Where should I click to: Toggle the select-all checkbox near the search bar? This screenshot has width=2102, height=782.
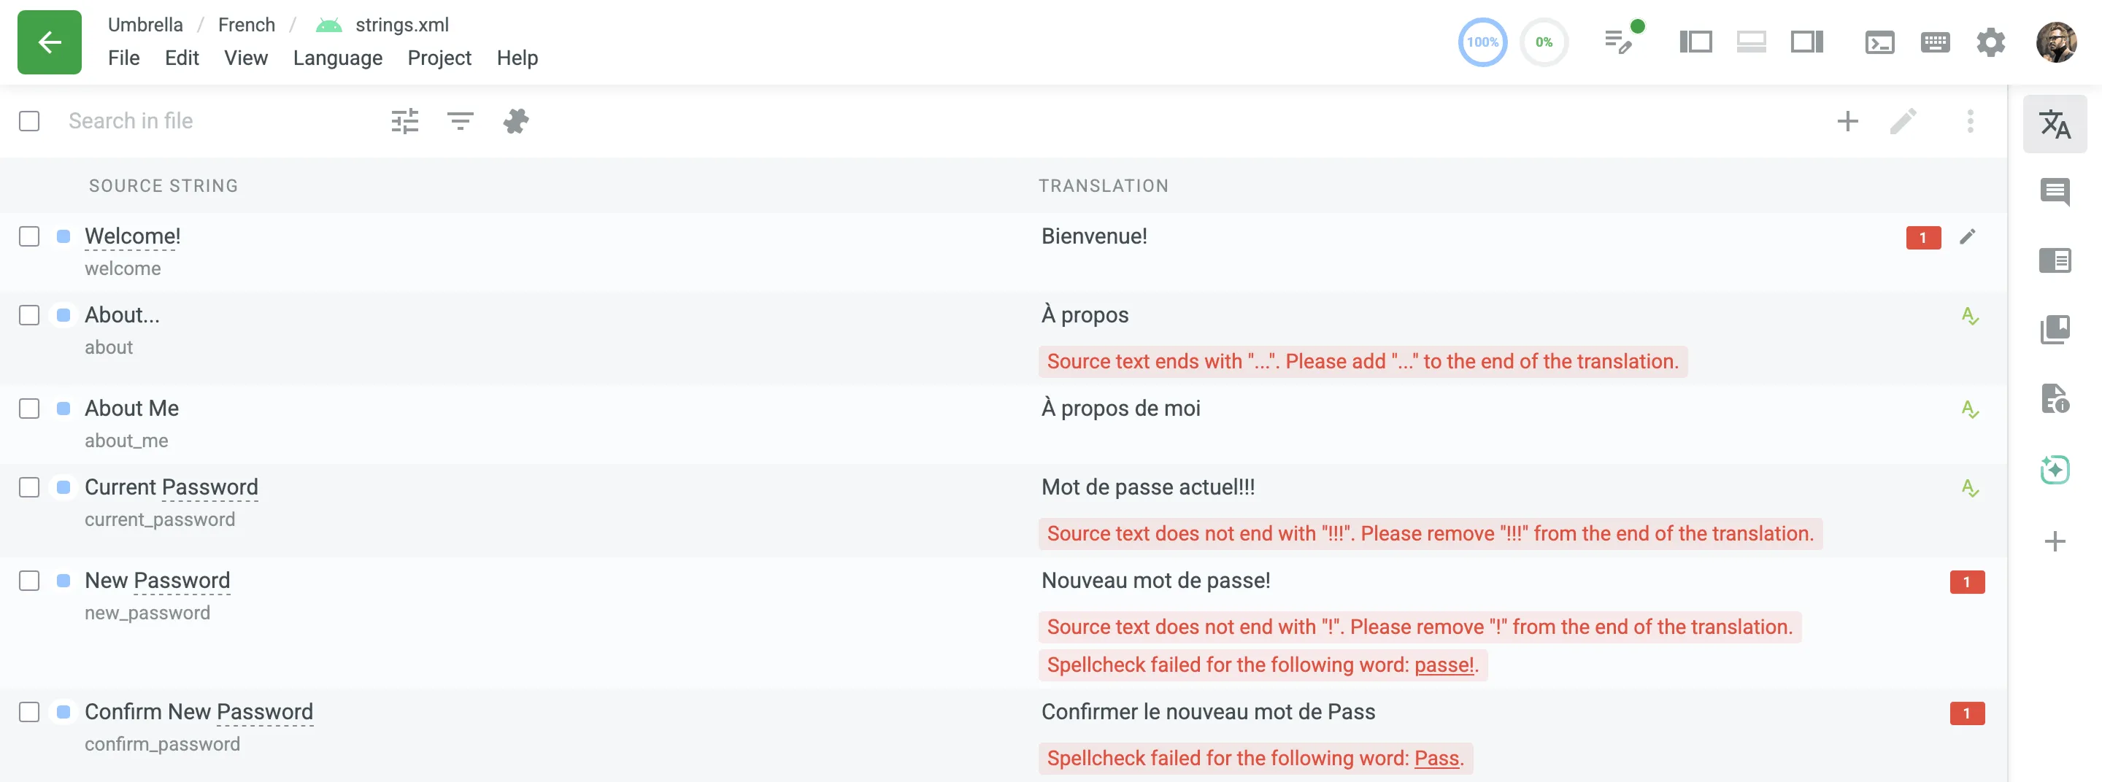click(x=29, y=120)
